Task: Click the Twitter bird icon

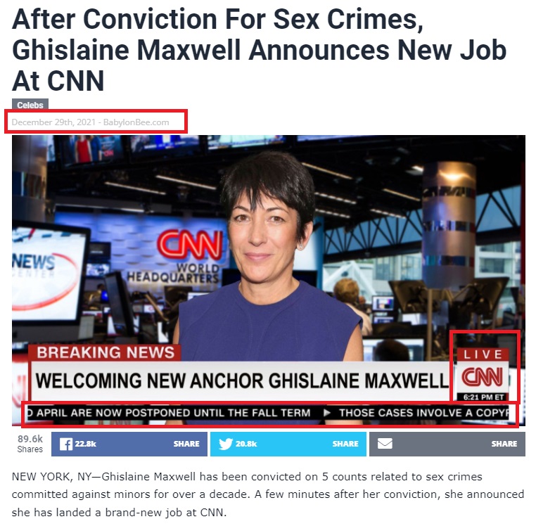Action: (226, 444)
